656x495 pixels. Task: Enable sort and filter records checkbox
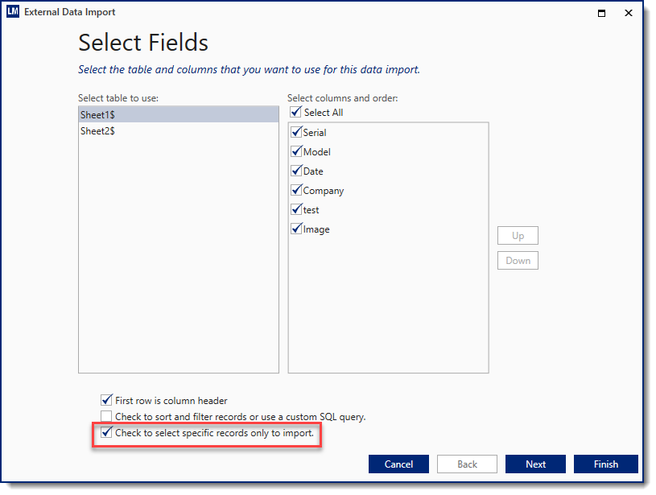(x=106, y=416)
